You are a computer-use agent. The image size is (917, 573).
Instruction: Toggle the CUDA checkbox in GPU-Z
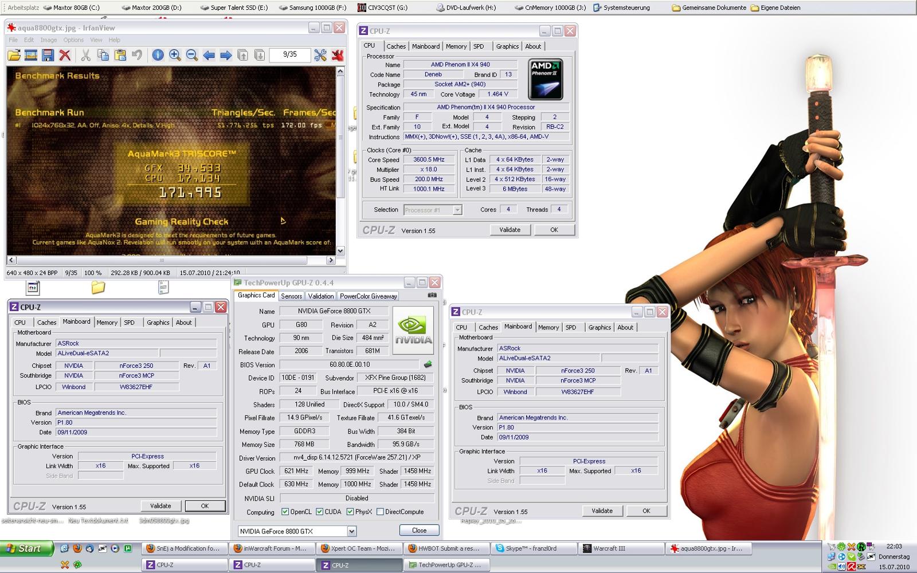[x=319, y=512]
